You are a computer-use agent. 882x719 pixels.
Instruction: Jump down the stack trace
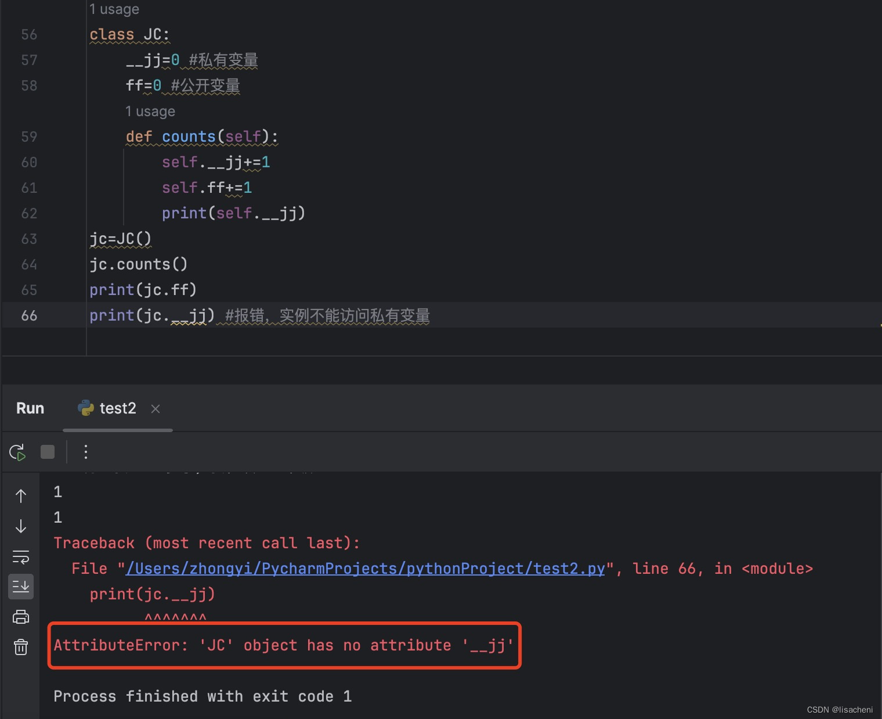coord(21,526)
